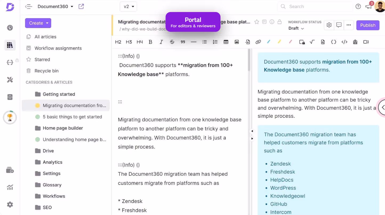The height and width of the screenshot is (215, 385).
Task: Open the Analytics section in the left sidebar
Action: (x=52, y=162)
